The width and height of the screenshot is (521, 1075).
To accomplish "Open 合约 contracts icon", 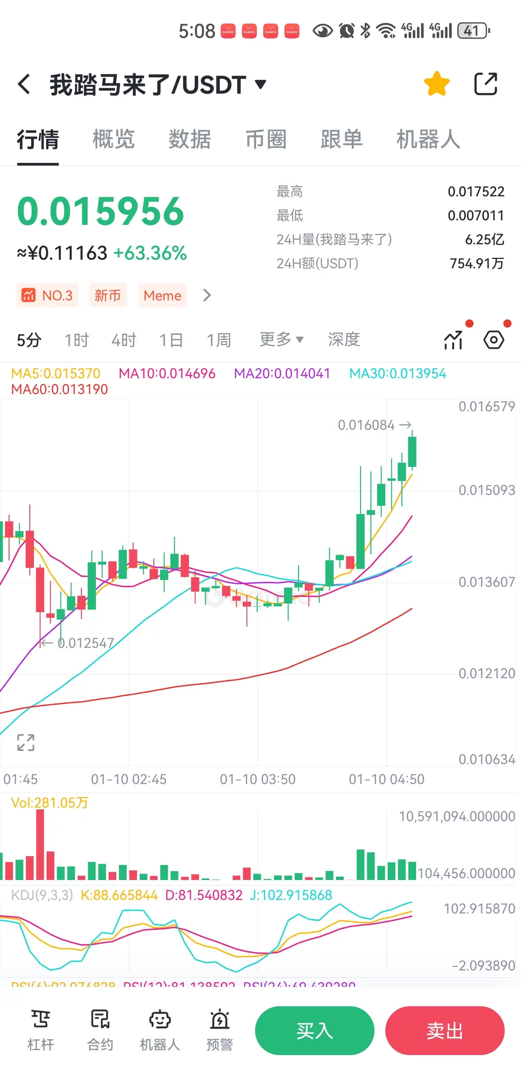I will point(100,1031).
